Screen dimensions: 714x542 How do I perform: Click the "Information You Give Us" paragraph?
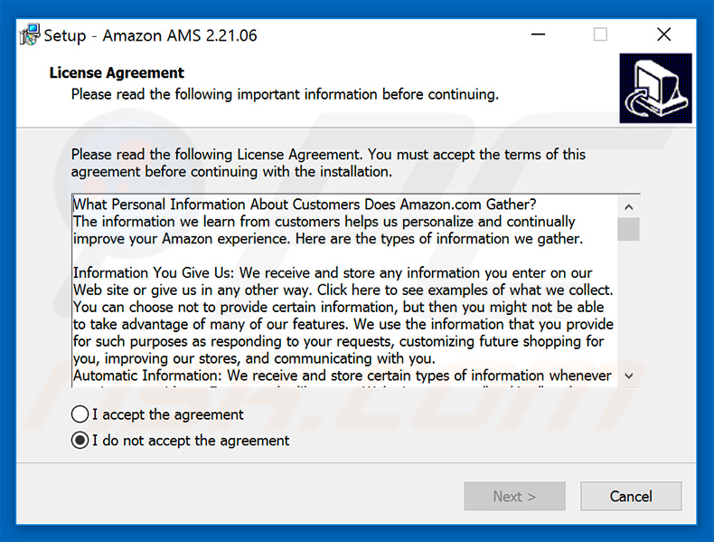click(x=343, y=316)
